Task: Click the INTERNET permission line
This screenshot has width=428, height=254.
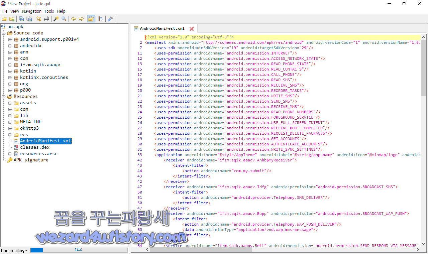Action: (226, 53)
